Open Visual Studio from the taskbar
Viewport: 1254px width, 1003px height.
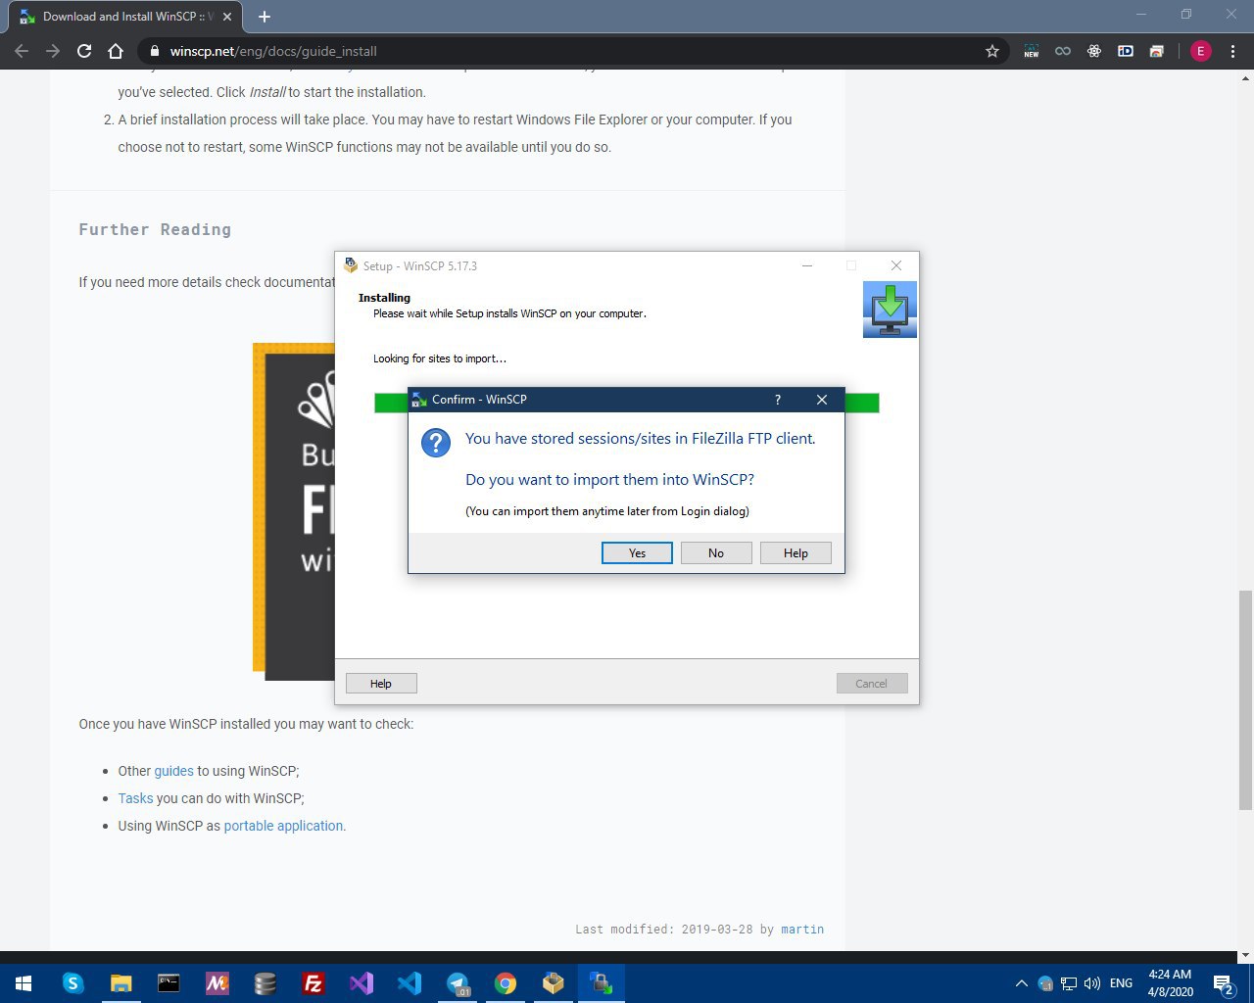tap(361, 982)
